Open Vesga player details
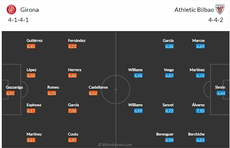Screen dimensions: 230x148 pos(169,70)
